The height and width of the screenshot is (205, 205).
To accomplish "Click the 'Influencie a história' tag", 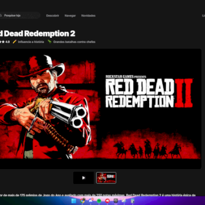I will [31, 42].
